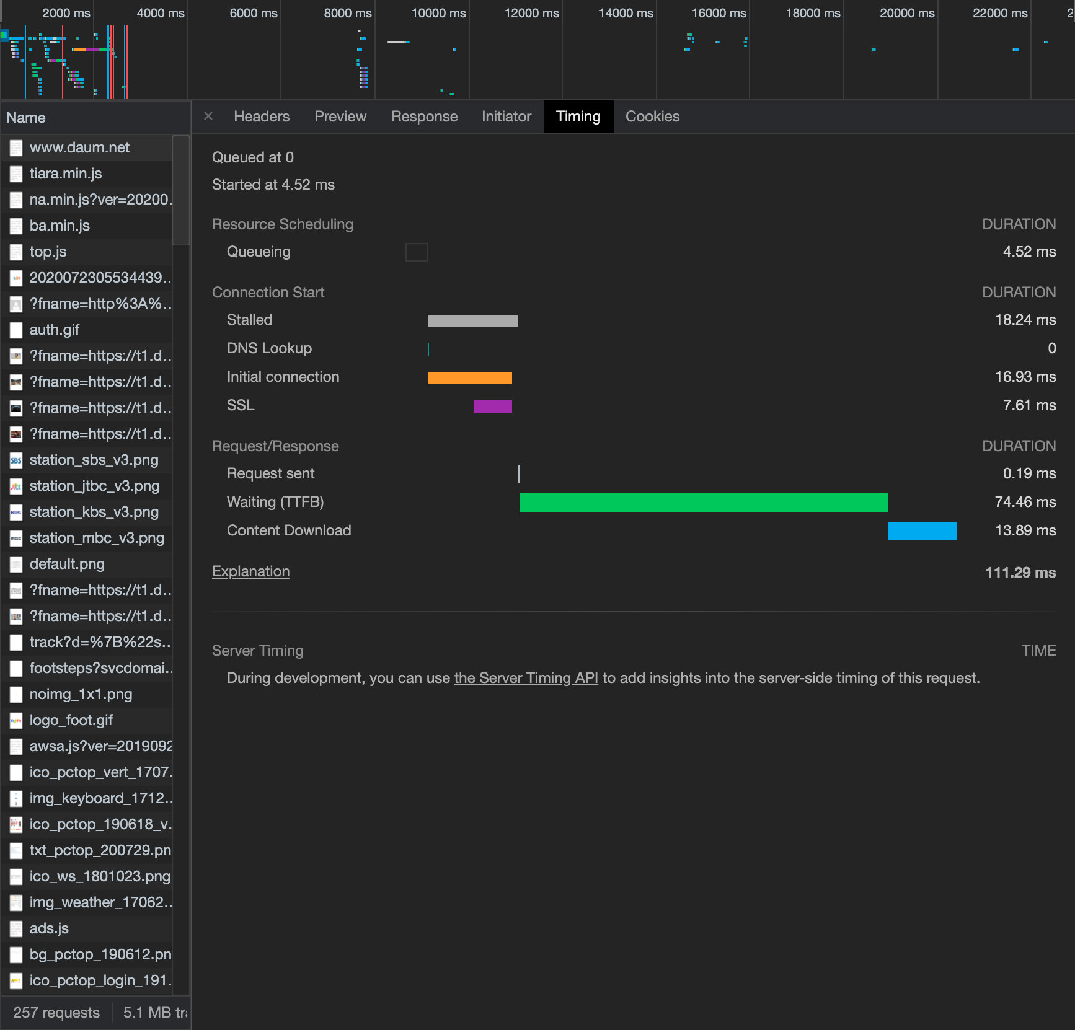Click the orange Initial connection bar
Viewport: 1075px width, 1030px height.
(469, 378)
